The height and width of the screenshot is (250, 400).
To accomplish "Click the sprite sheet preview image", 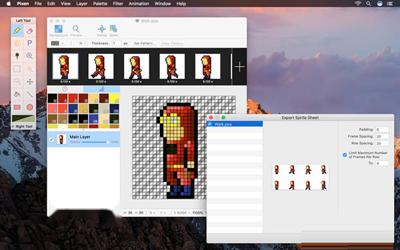I will (300, 177).
